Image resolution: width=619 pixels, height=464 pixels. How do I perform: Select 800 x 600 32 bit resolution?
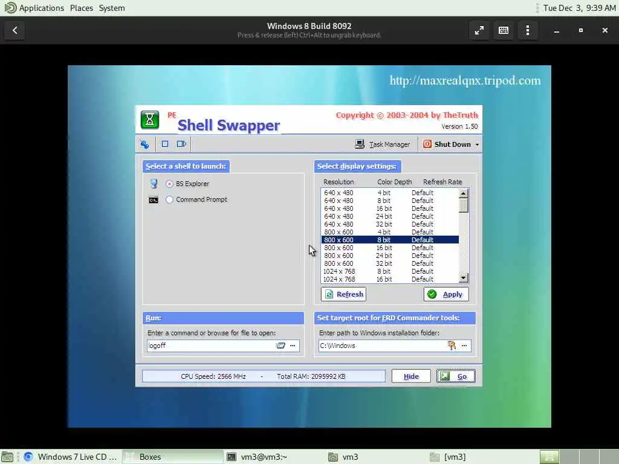coord(390,263)
